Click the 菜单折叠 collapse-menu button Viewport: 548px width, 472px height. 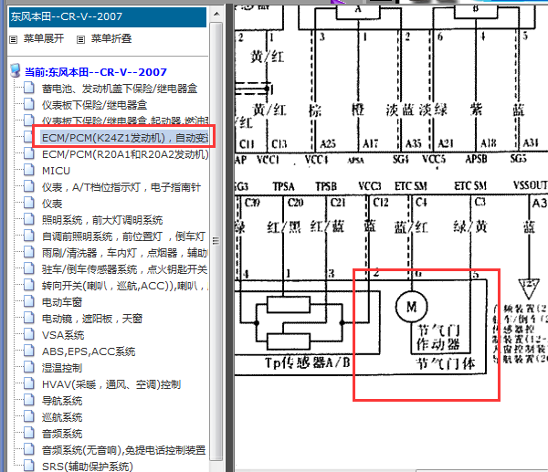pos(111,38)
